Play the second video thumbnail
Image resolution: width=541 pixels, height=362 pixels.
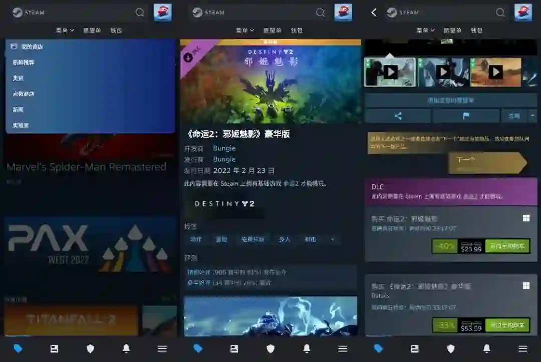(x=443, y=72)
